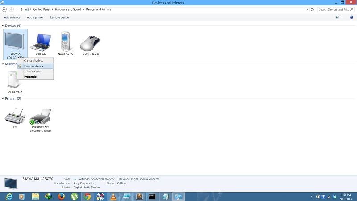
Task: Open the Command Prompt taskbar icon
Action: 152,197
